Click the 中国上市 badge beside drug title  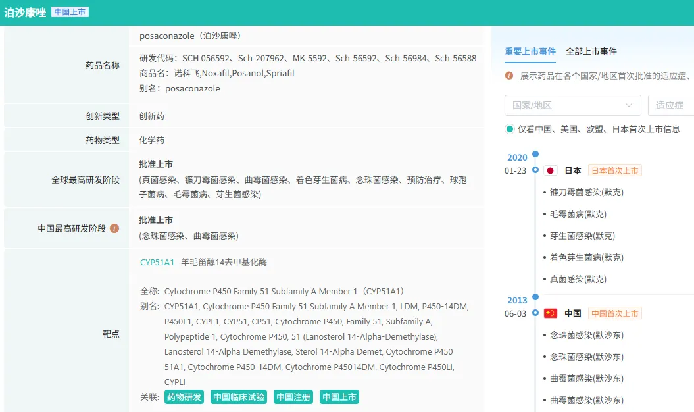[x=70, y=13]
